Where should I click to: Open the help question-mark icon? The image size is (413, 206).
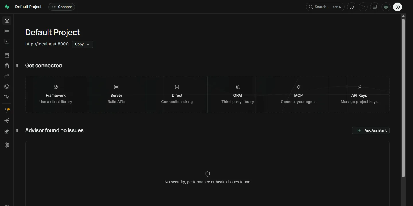tap(352, 7)
